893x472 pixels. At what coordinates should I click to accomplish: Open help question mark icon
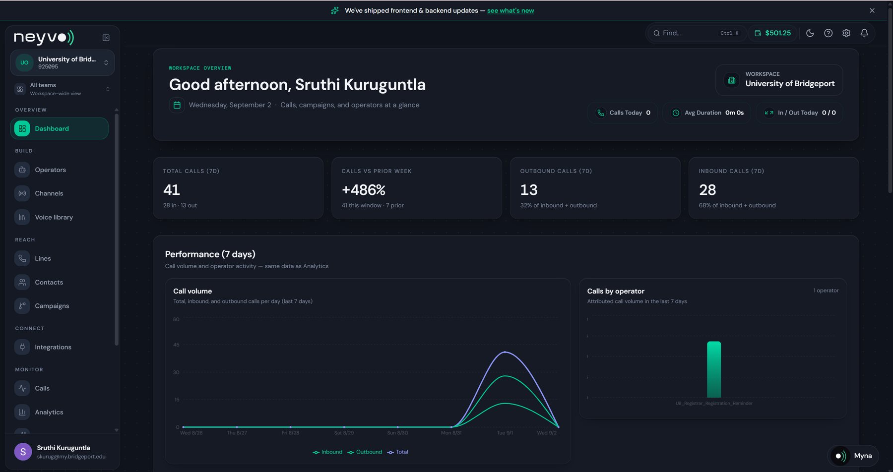tap(828, 33)
